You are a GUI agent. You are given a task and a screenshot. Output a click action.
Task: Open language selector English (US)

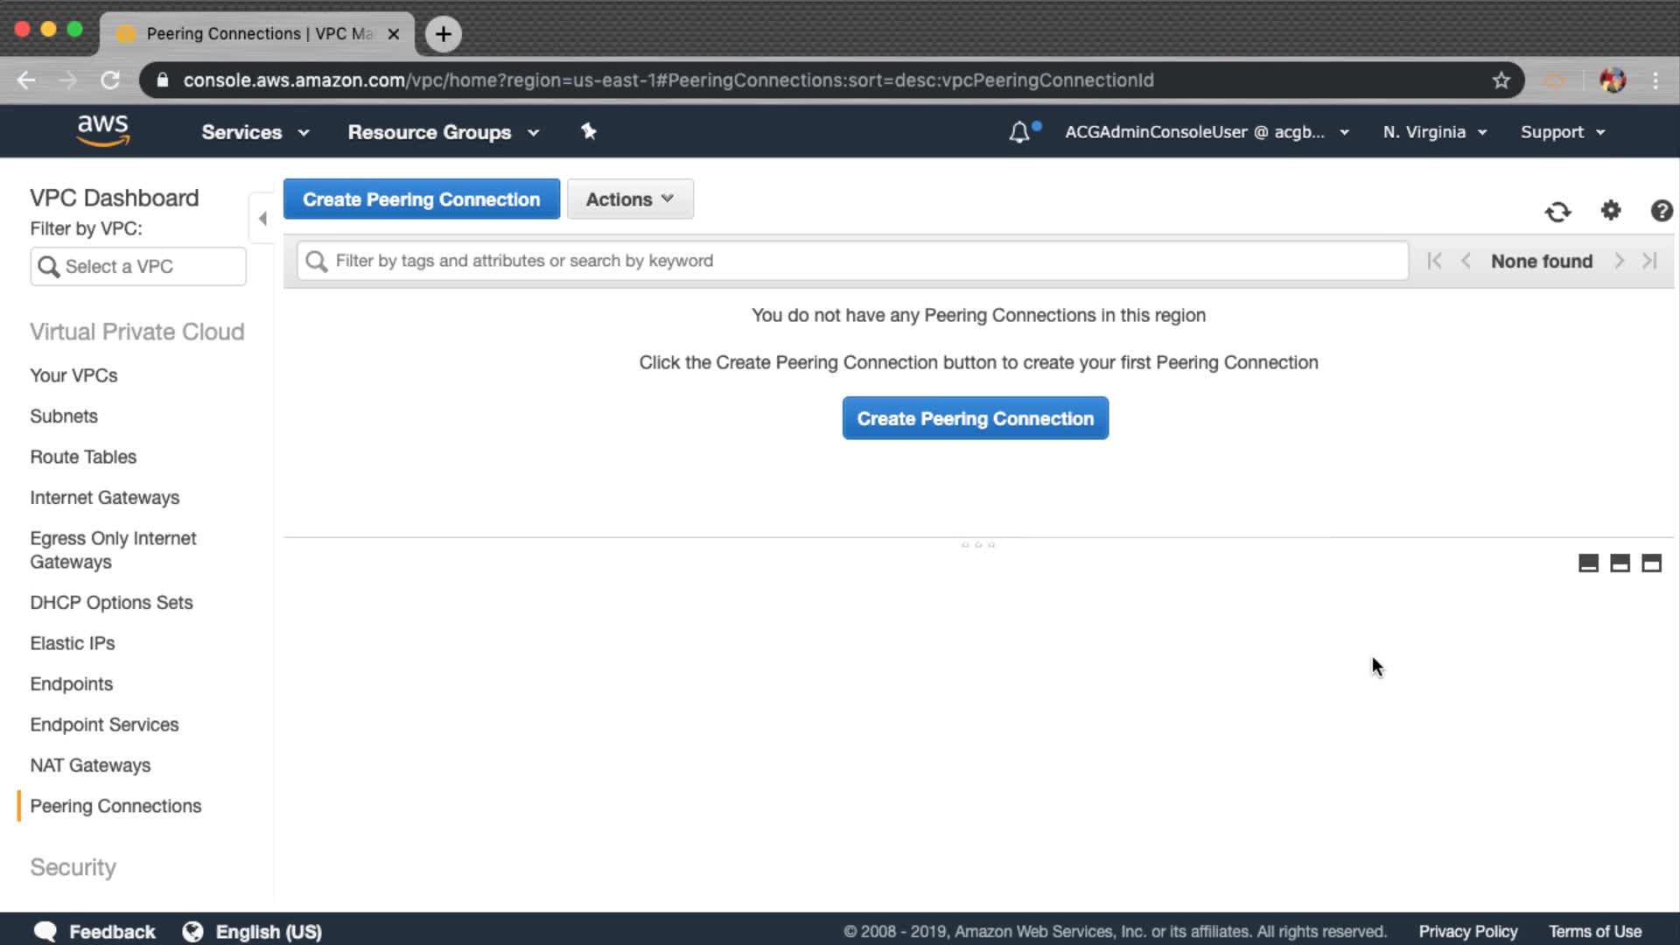click(254, 932)
